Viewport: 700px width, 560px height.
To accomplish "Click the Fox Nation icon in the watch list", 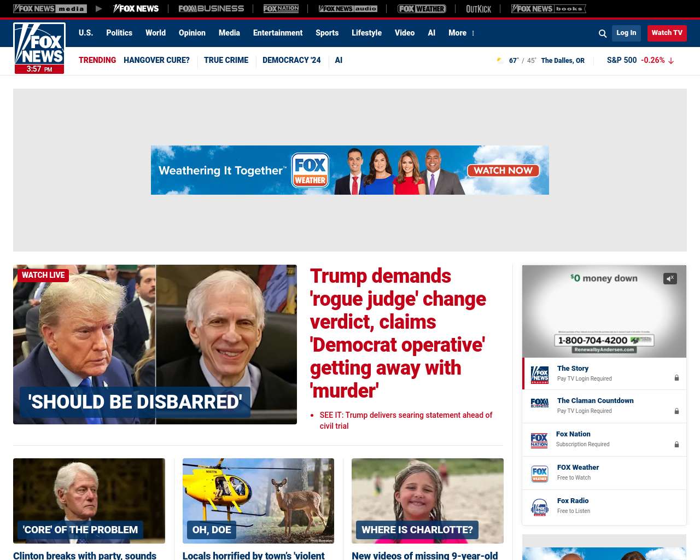I will tap(539, 440).
